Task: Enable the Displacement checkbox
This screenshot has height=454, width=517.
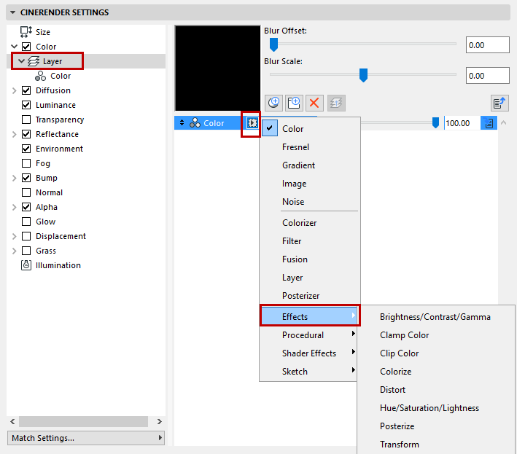Action: pos(26,236)
